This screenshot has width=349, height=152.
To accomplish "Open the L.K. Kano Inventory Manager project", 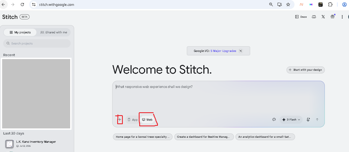I will (36, 144).
